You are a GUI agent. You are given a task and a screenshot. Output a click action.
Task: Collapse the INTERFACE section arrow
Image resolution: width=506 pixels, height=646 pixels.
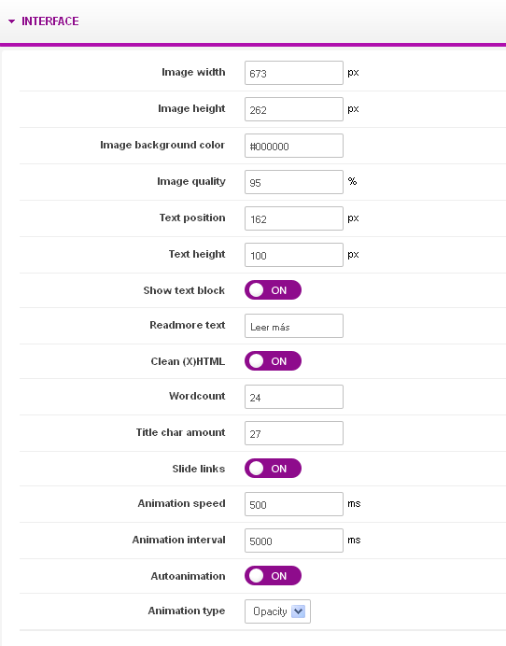point(11,21)
